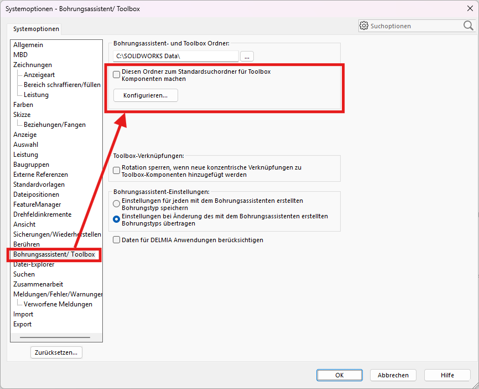This screenshot has width=479, height=389.
Task: Click the search magnifier icon
Action: click(468, 25)
